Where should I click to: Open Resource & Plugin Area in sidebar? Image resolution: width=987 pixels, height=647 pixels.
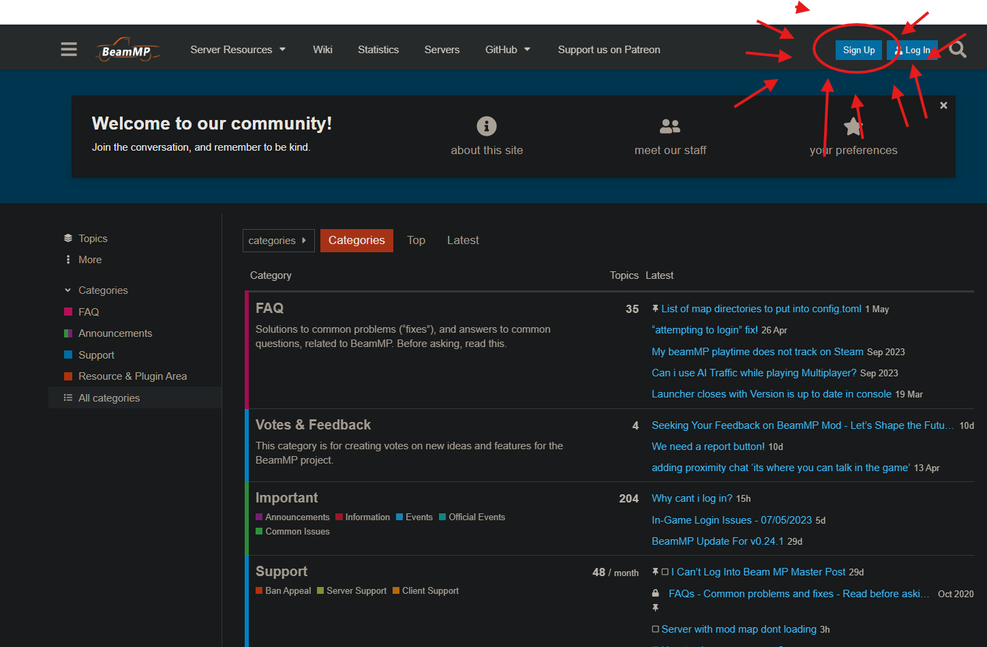(x=132, y=376)
